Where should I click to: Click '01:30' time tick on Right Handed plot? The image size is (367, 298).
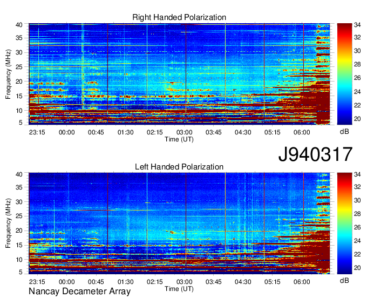pos(125,132)
